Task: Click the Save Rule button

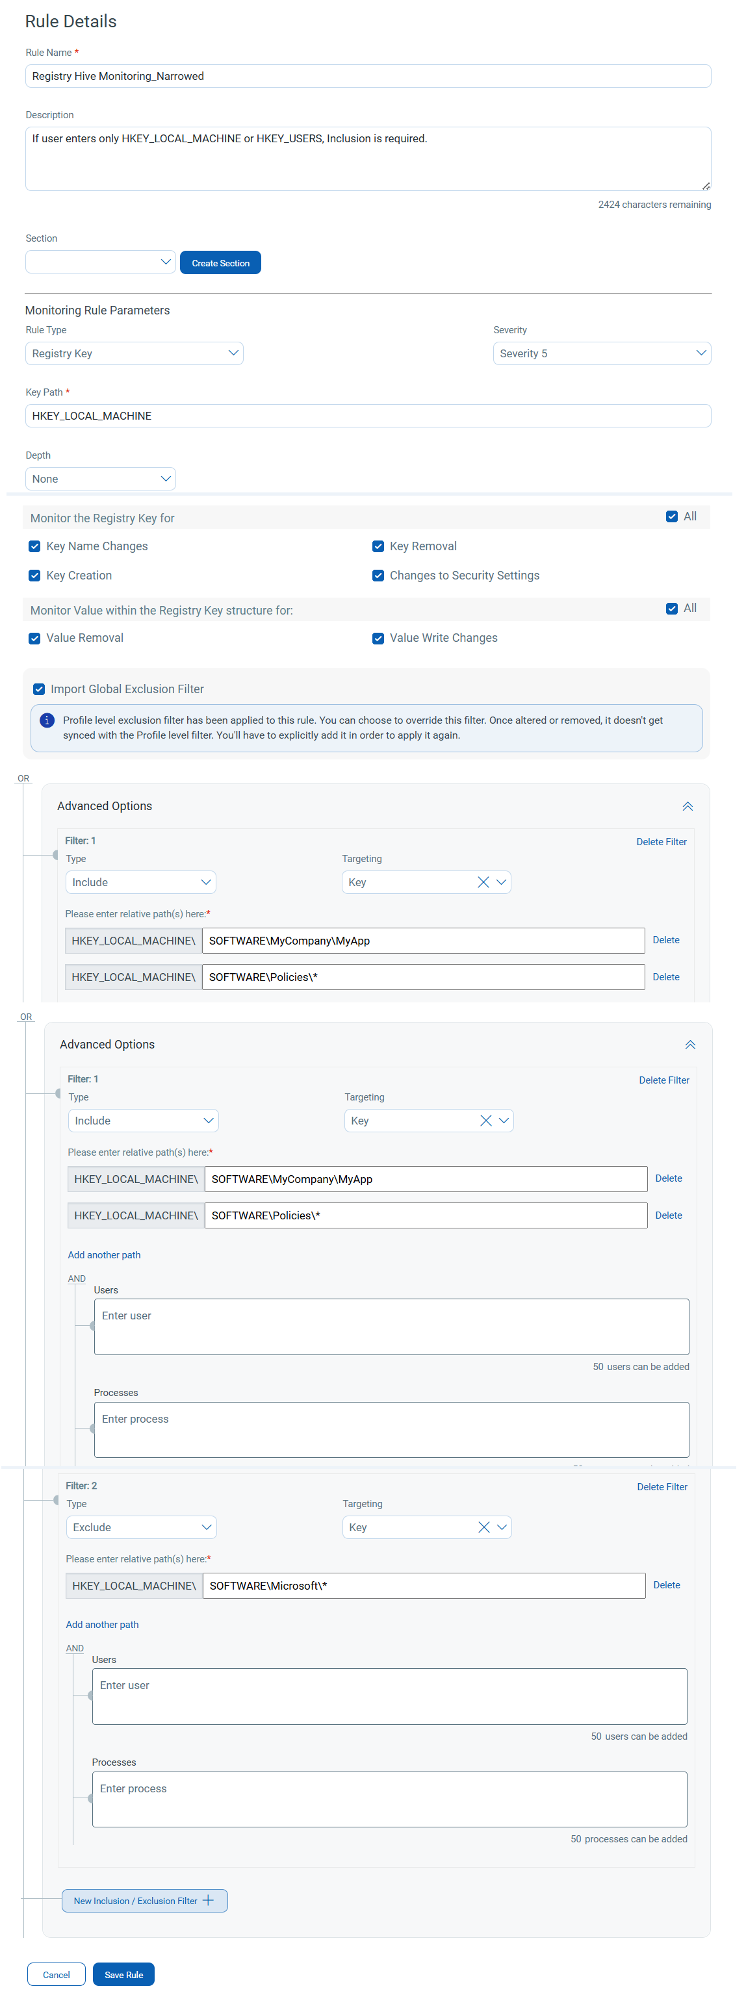Action: coord(123,1974)
